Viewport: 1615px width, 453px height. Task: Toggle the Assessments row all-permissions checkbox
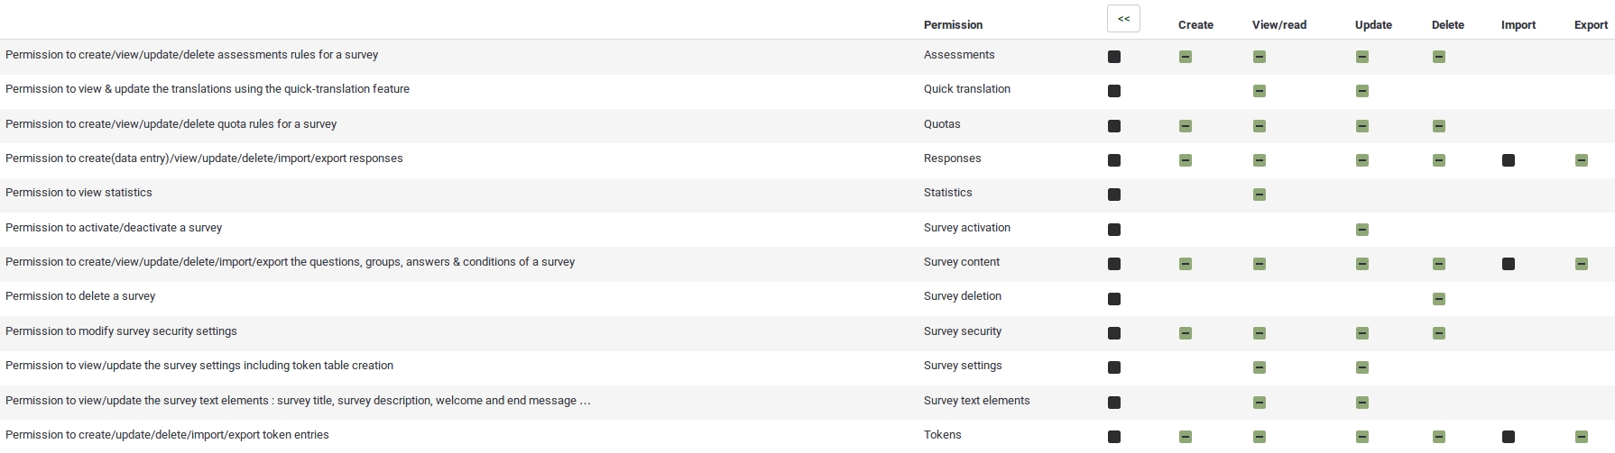[x=1114, y=57]
